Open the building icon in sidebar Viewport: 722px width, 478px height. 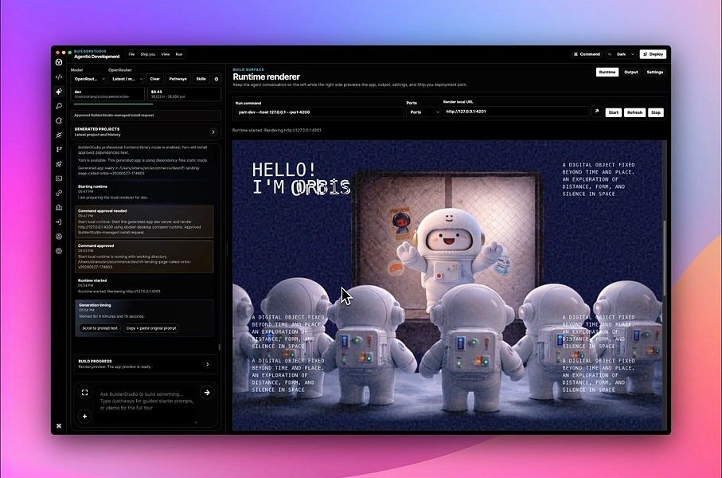point(59,207)
